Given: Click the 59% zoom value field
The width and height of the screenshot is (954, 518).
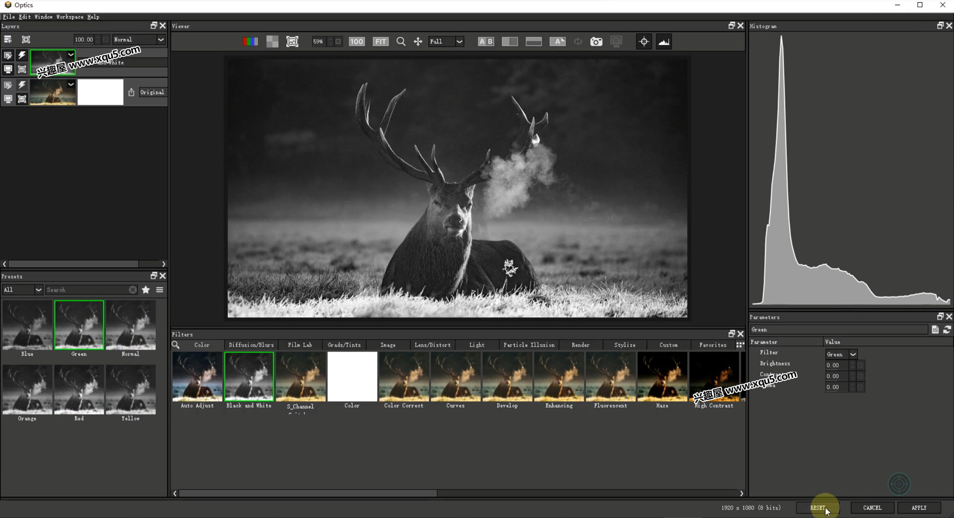Looking at the screenshot, I should [x=318, y=42].
